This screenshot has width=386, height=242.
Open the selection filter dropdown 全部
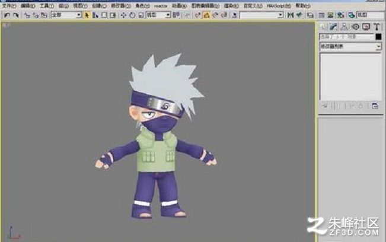coord(66,15)
